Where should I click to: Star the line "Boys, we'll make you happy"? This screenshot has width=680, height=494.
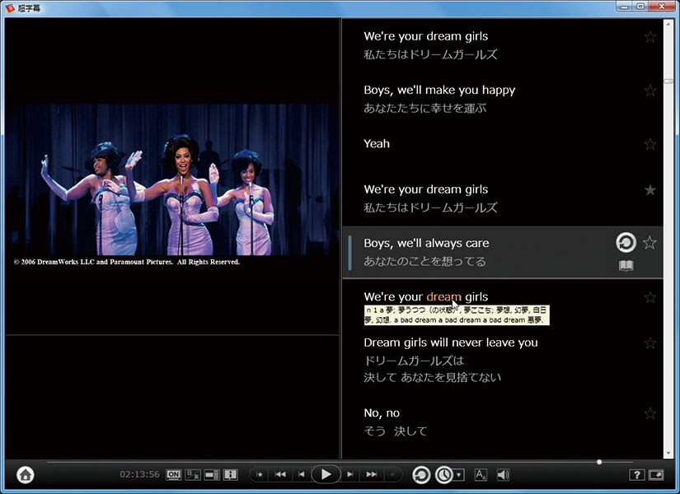650,91
